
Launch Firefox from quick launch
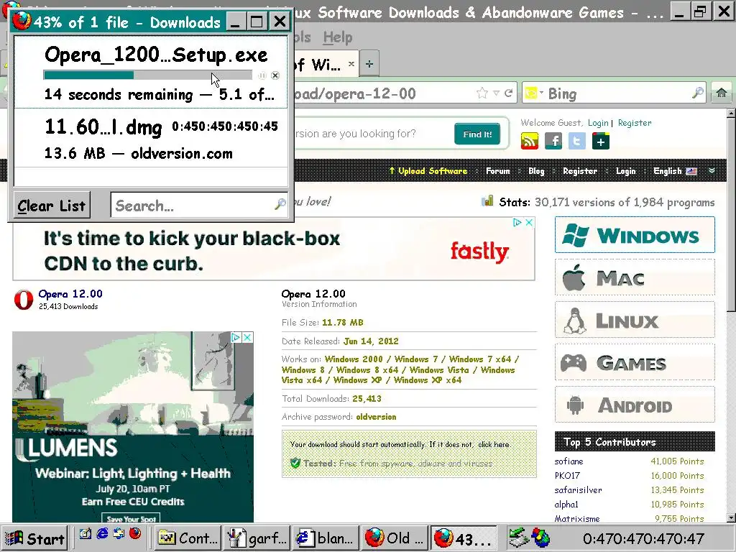click(x=135, y=534)
